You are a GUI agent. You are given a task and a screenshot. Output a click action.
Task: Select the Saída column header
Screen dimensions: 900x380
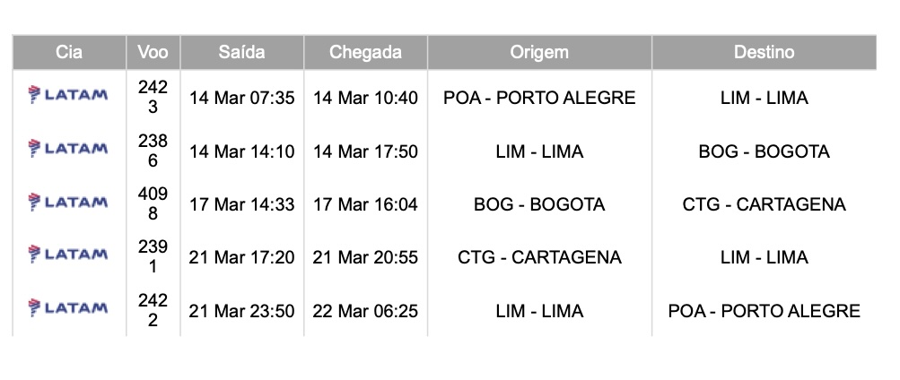241,52
